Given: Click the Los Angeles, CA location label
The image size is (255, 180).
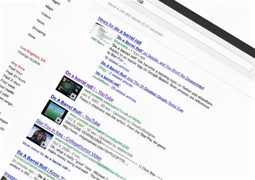Looking at the screenshot, I should (33, 54).
